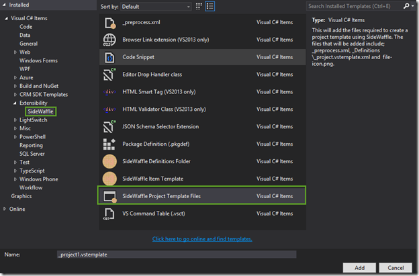Select the General category
This screenshot has height=276, width=419.
(28, 44)
